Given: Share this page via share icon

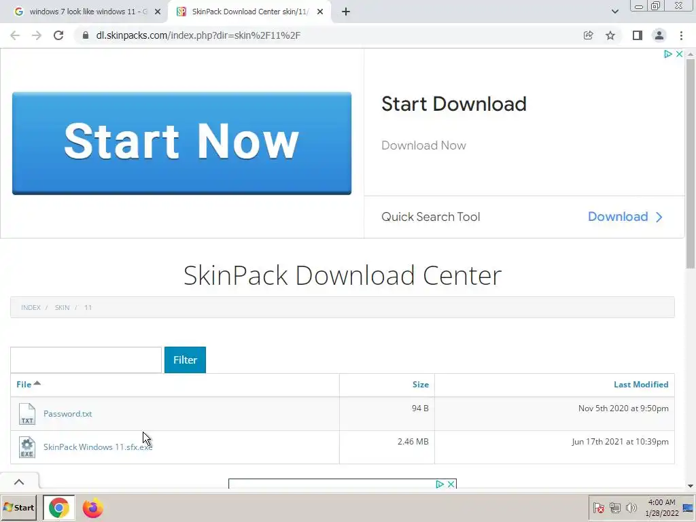Looking at the screenshot, I should tap(588, 35).
